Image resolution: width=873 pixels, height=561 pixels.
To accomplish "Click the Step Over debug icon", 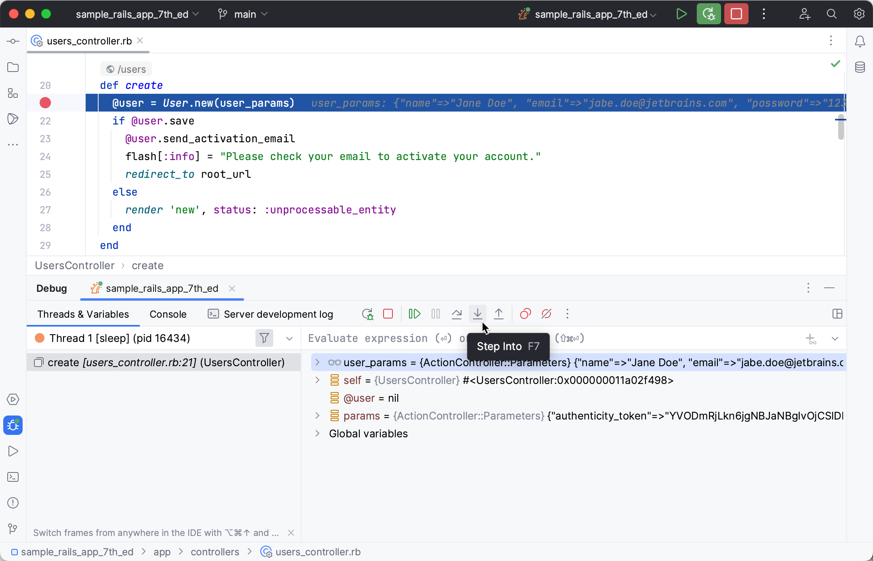I will pos(457,314).
